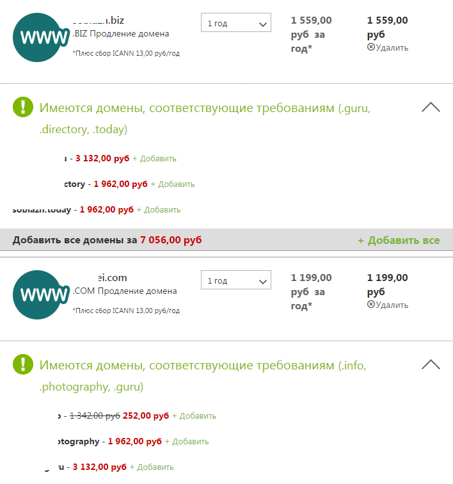
Task: Open the term dropdown for the .com domain
Action: 235,281
